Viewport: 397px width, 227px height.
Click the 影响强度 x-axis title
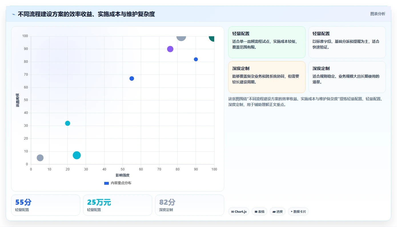123,175
